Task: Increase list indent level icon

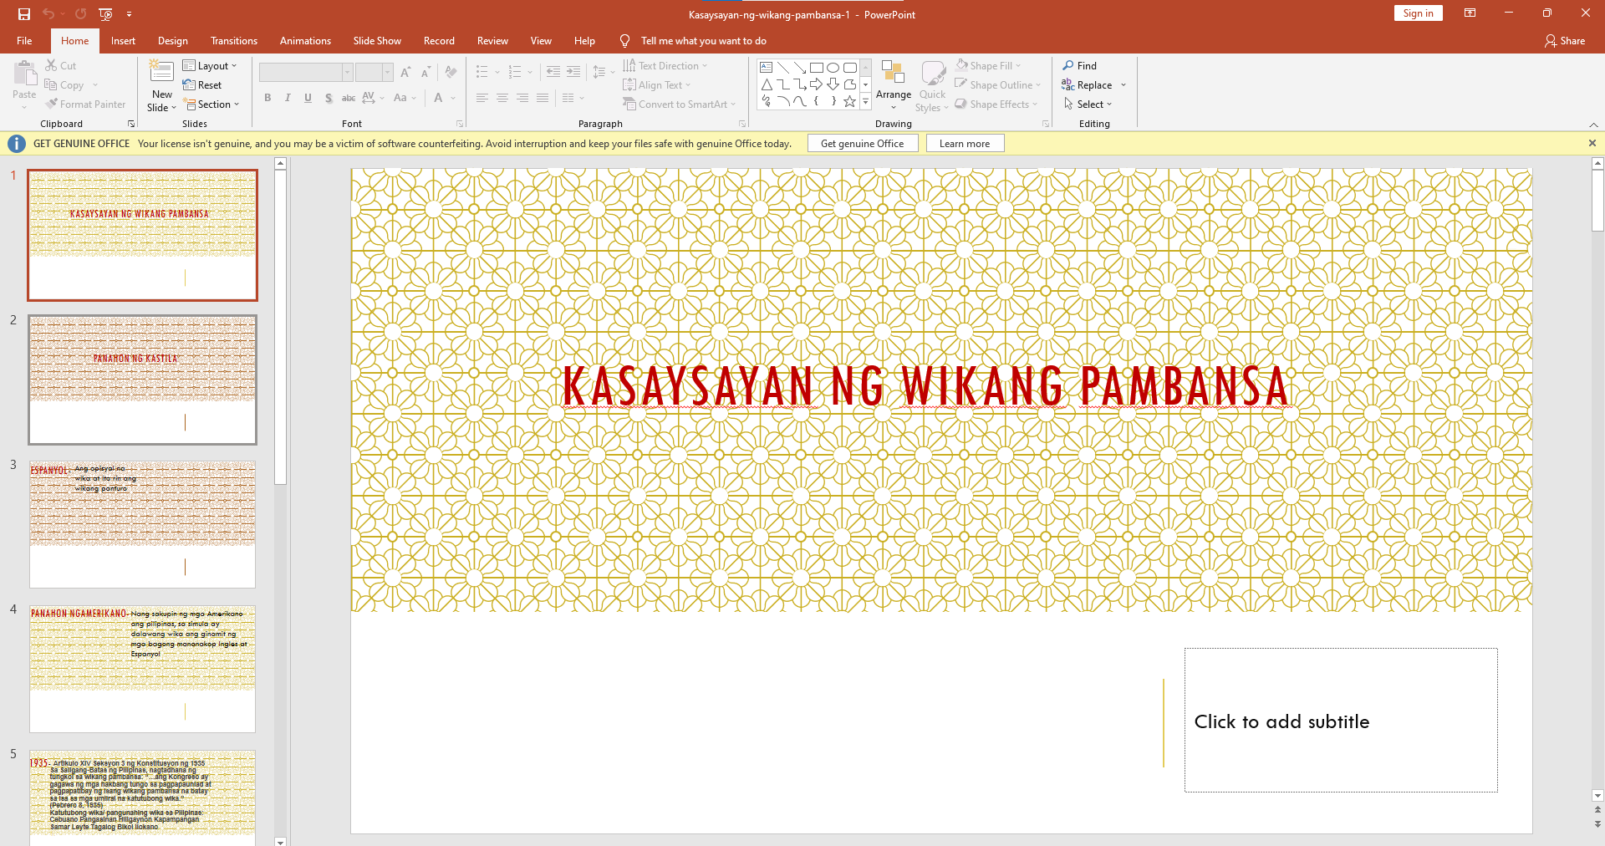Action: pyautogui.click(x=573, y=73)
